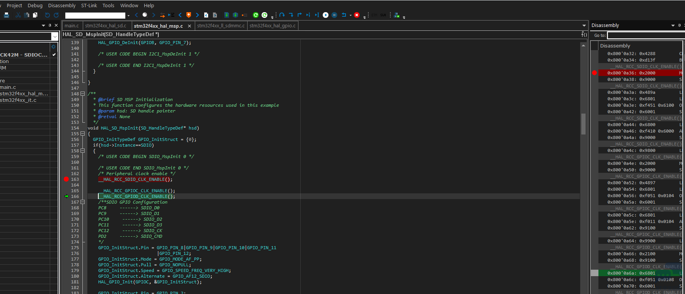Open the workspace configuration dropdown
Image resolution: width=685 pixels, height=294 pixels.
55,36
